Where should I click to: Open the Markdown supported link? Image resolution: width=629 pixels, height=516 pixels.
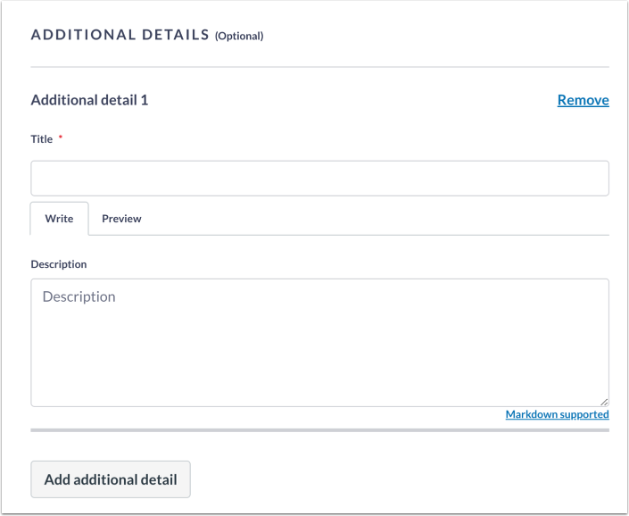click(x=557, y=414)
